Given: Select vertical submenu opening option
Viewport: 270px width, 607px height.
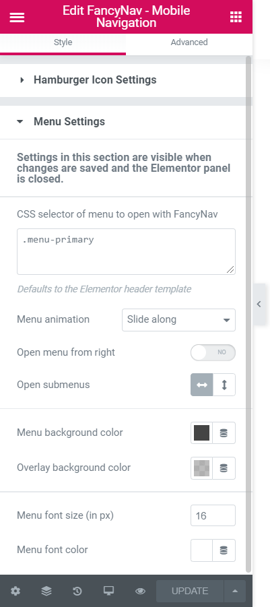Looking at the screenshot, I should coord(224,385).
